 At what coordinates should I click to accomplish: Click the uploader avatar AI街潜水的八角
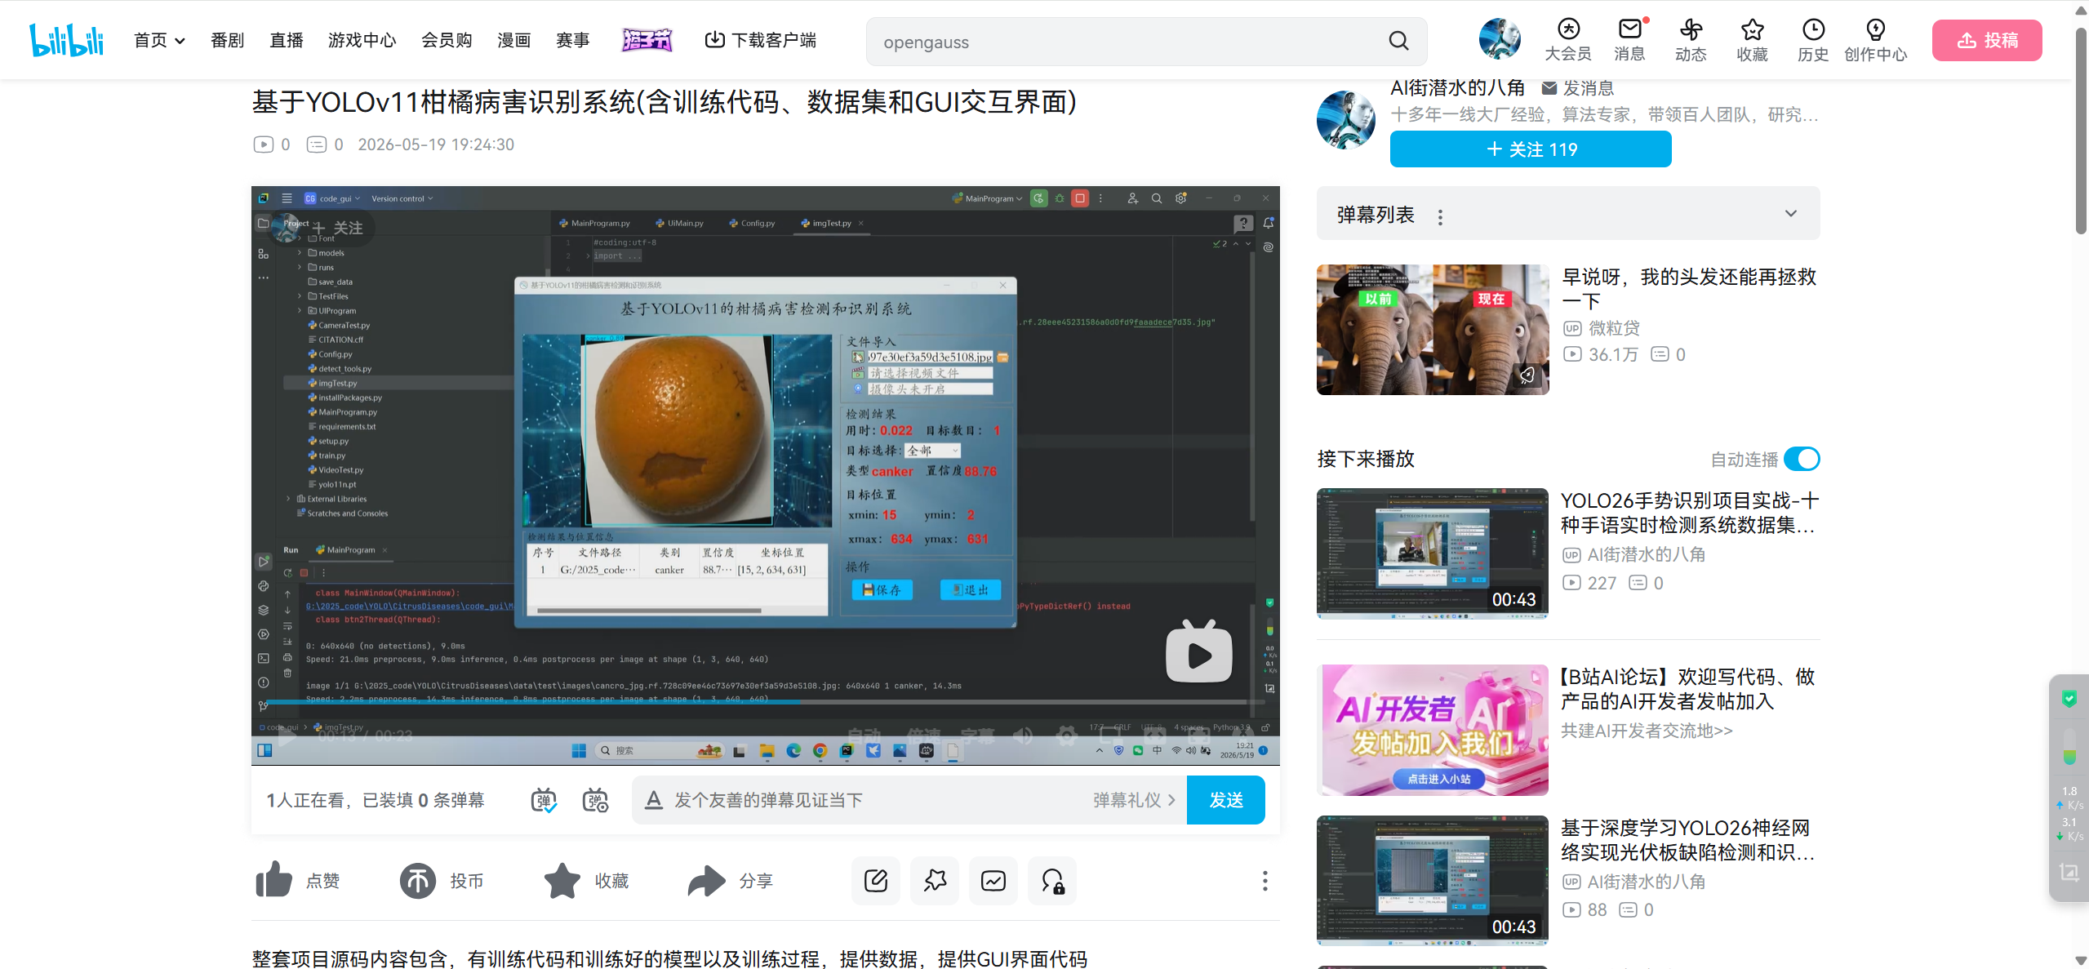coord(1345,120)
